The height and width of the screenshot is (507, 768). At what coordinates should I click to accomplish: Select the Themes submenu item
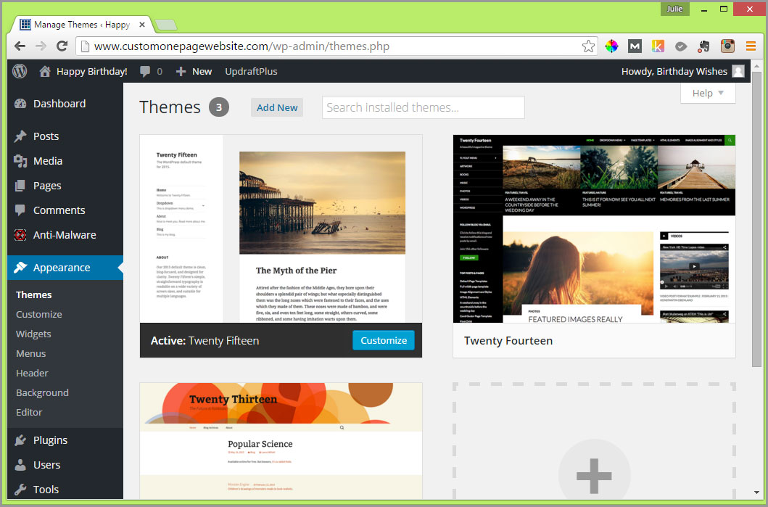point(34,294)
